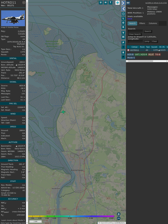Screen dimensions: 168x224
Task: Click the Jump to Airport input field
Action: click(x=135, y=41)
